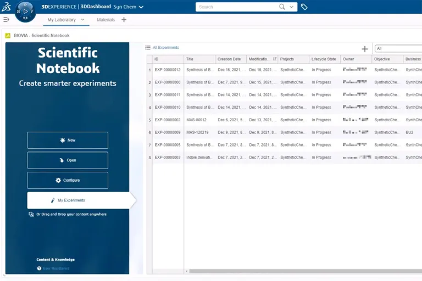Add a new dashboard tab with plus
Screen dimensions: 422x281
point(124,19)
